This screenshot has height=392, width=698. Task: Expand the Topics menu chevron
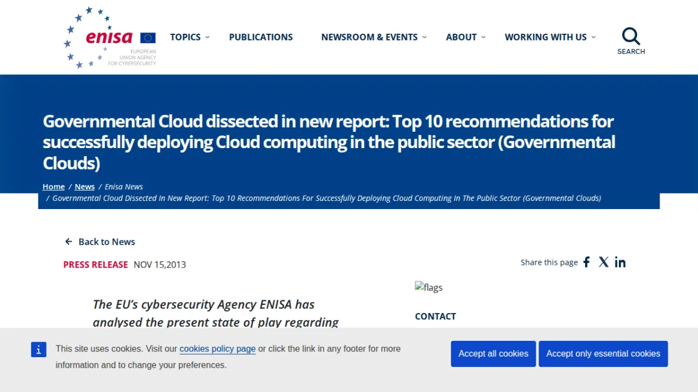(x=208, y=37)
